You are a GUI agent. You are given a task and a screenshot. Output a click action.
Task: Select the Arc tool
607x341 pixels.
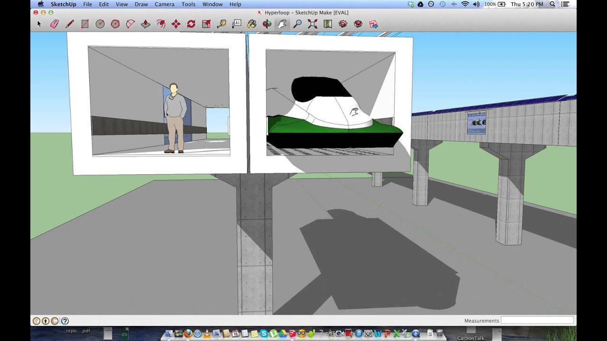click(x=130, y=24)
